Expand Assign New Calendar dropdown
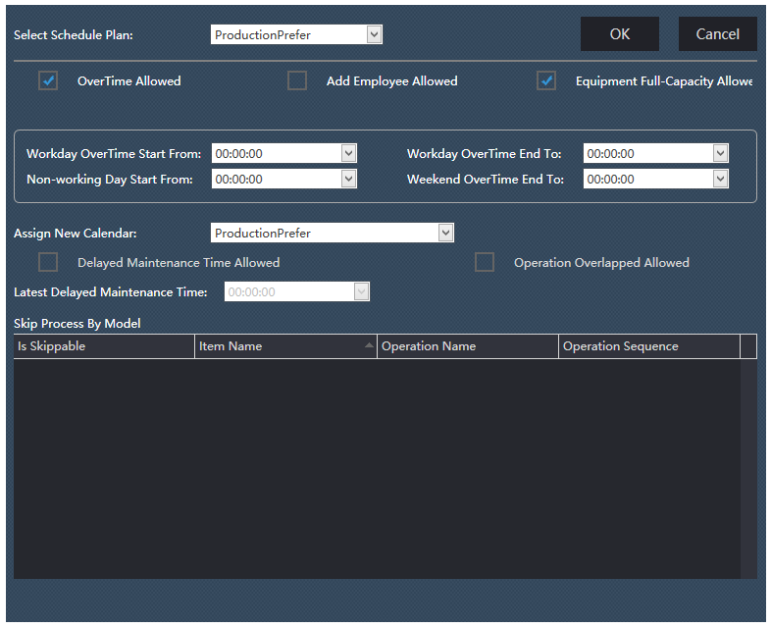 pos(445,234)
